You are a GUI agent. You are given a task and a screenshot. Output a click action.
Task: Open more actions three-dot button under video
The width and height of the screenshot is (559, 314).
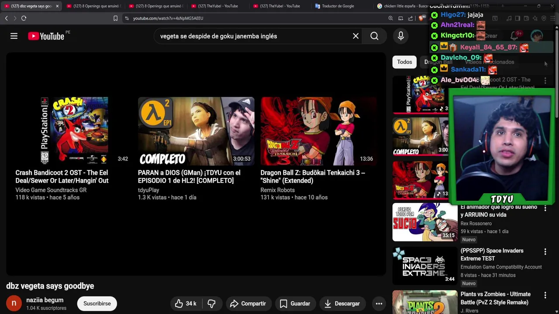tap(379, 304)
